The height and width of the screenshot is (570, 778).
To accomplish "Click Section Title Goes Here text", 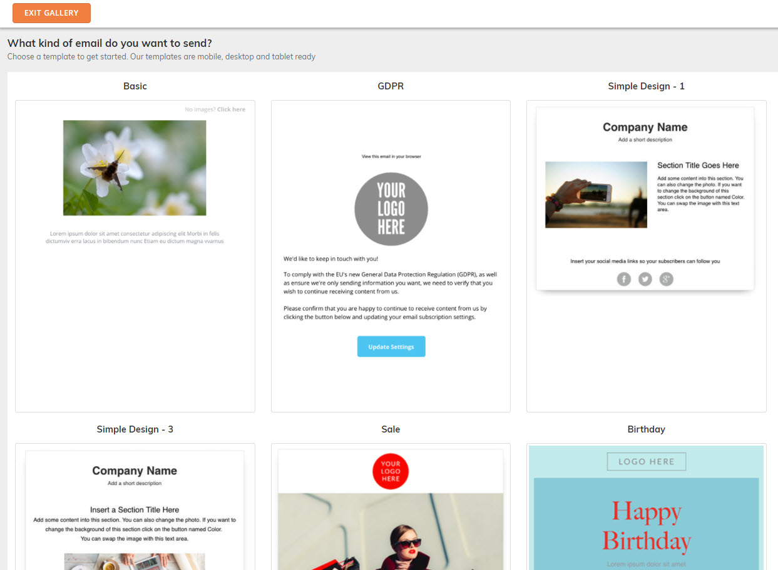I will (698, 166).
